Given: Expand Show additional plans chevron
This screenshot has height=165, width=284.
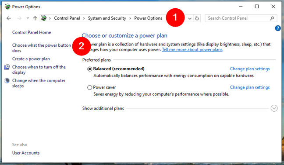Looking at the screenshot, I should [x=274, y=108].
